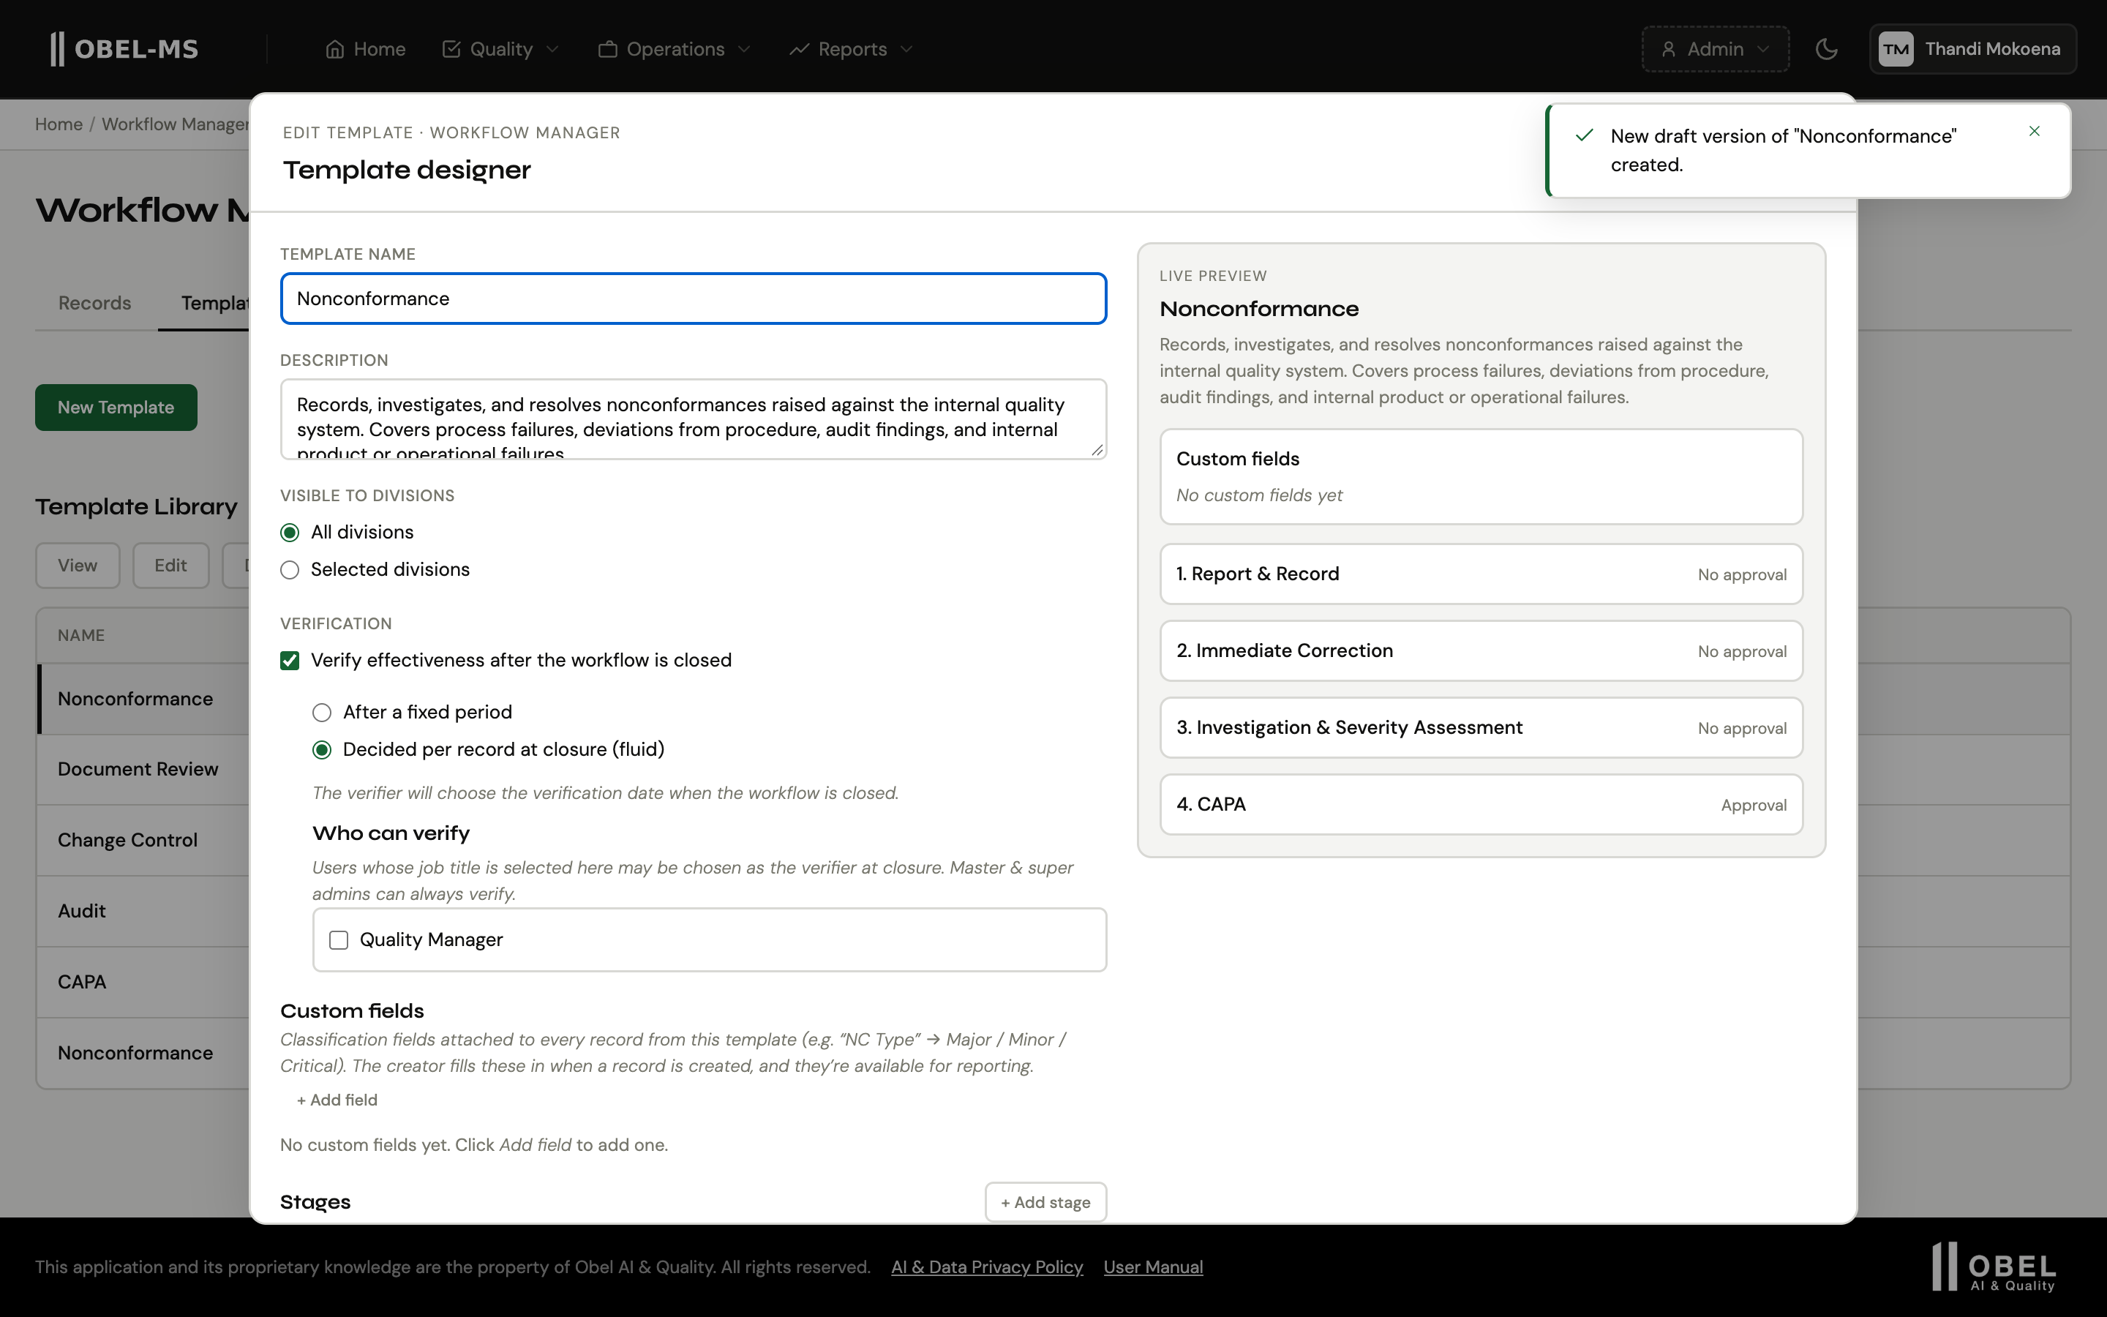The image size is (2107, 1317).
Task: Dismiss the draft created notification
Action: pos(2034,132)
